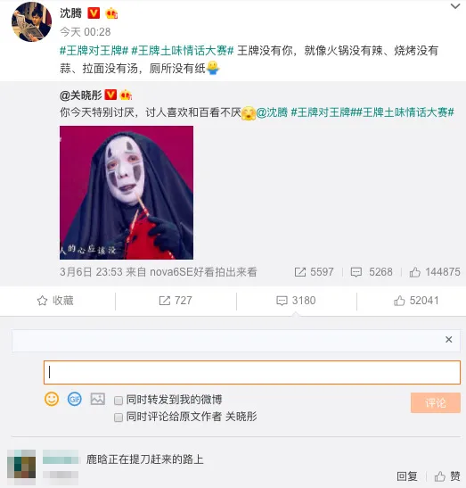The image size is (466, 488).
Task: Close the comment notice bar with X
Action: click(448, 340)
